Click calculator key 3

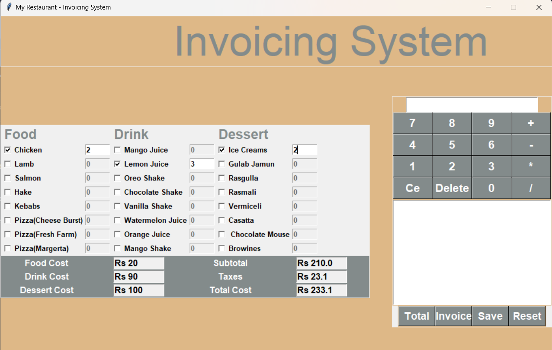(491, 167)
